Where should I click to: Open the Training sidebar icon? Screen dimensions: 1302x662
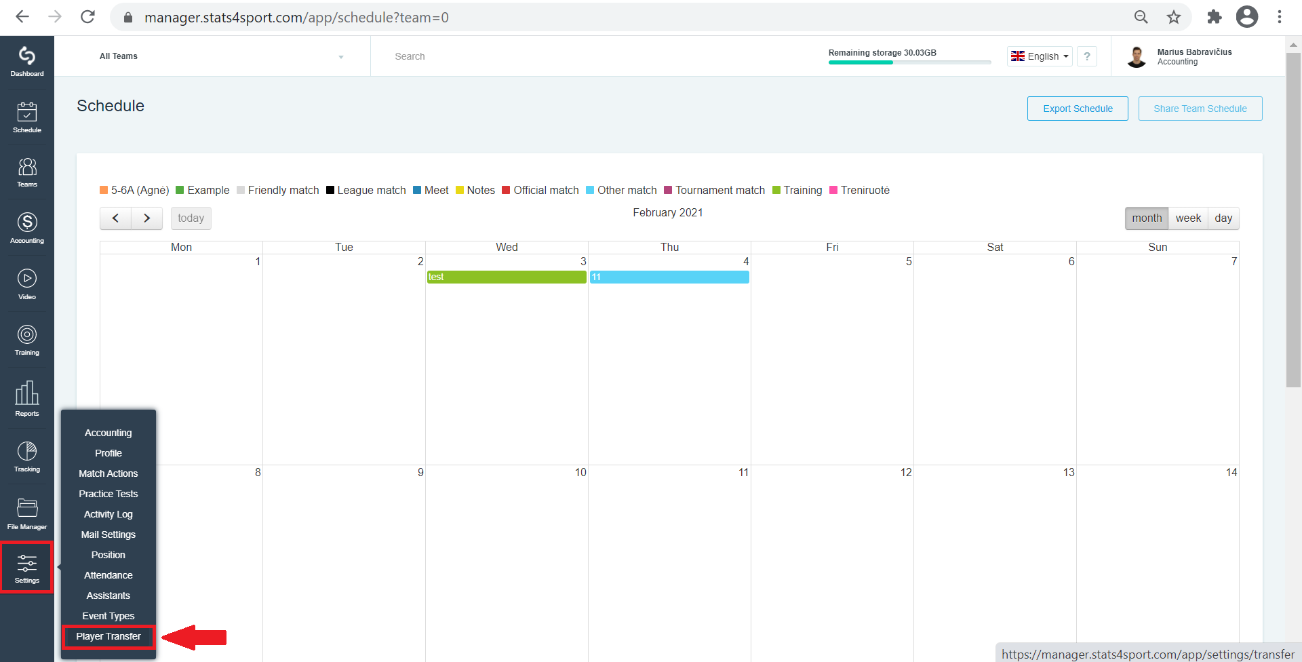coord(27,340)
